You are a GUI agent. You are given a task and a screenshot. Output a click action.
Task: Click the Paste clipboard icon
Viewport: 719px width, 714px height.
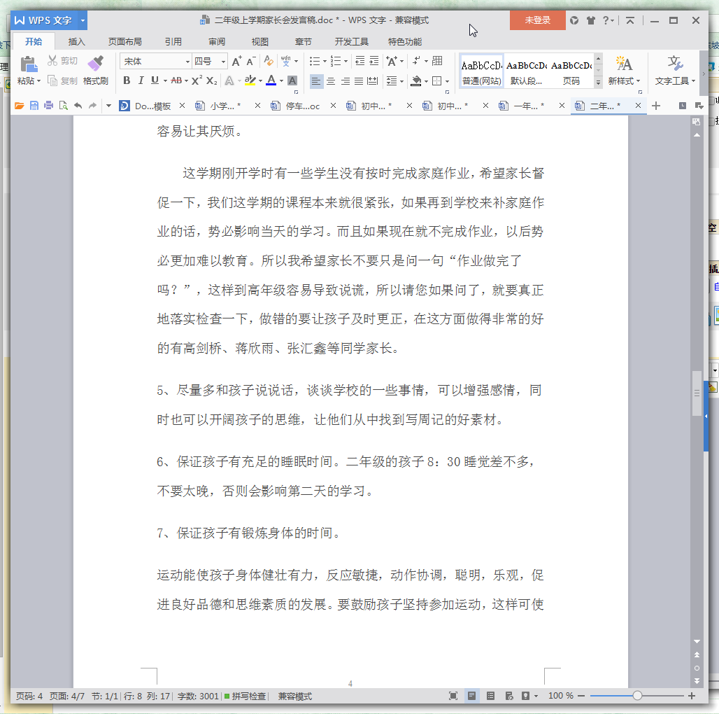[x=29, y=64]
